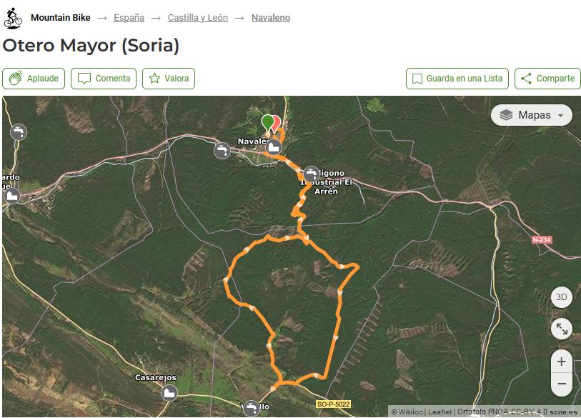The width and height of the screenshot is (581, 418).
Task: Share the route via Comparte
Action: coord(547,79)
